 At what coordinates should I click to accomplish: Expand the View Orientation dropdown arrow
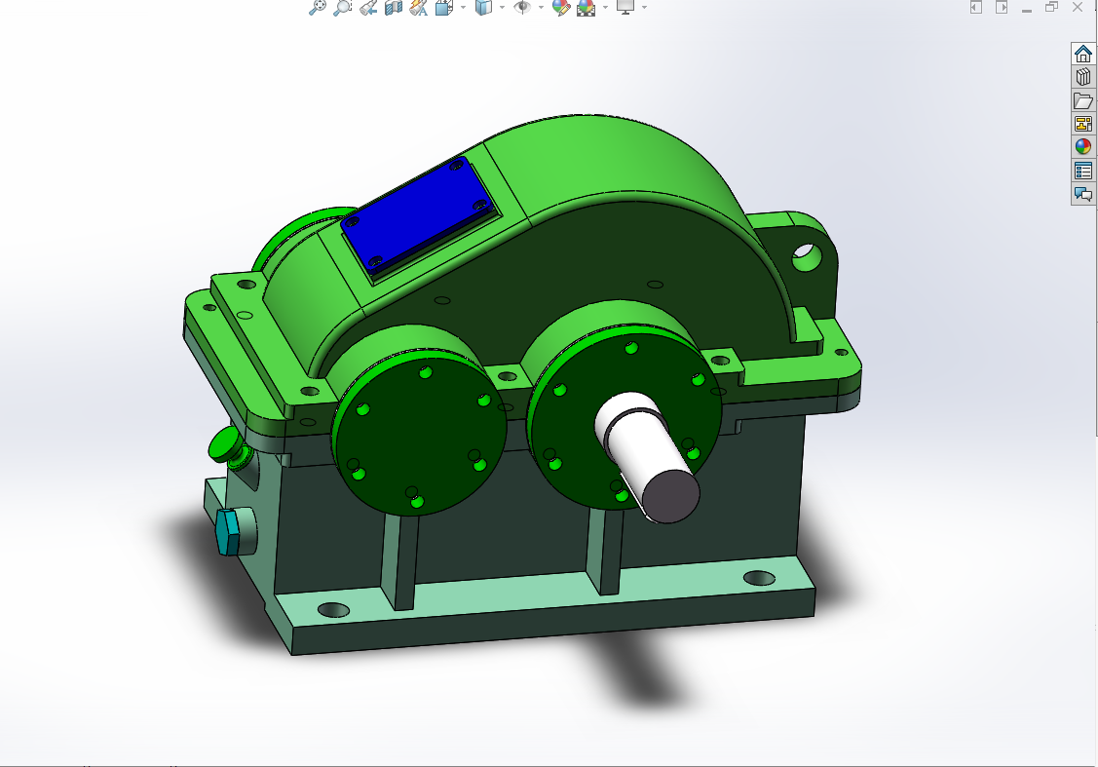[463, 7]
